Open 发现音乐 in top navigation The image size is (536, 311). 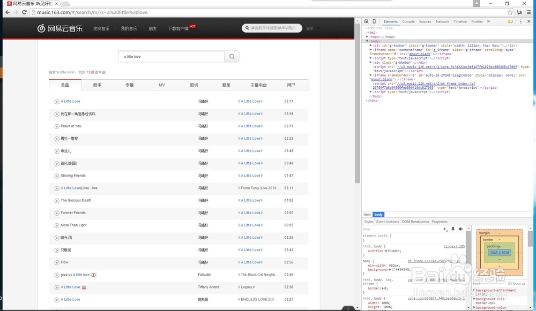click(101, 29)
